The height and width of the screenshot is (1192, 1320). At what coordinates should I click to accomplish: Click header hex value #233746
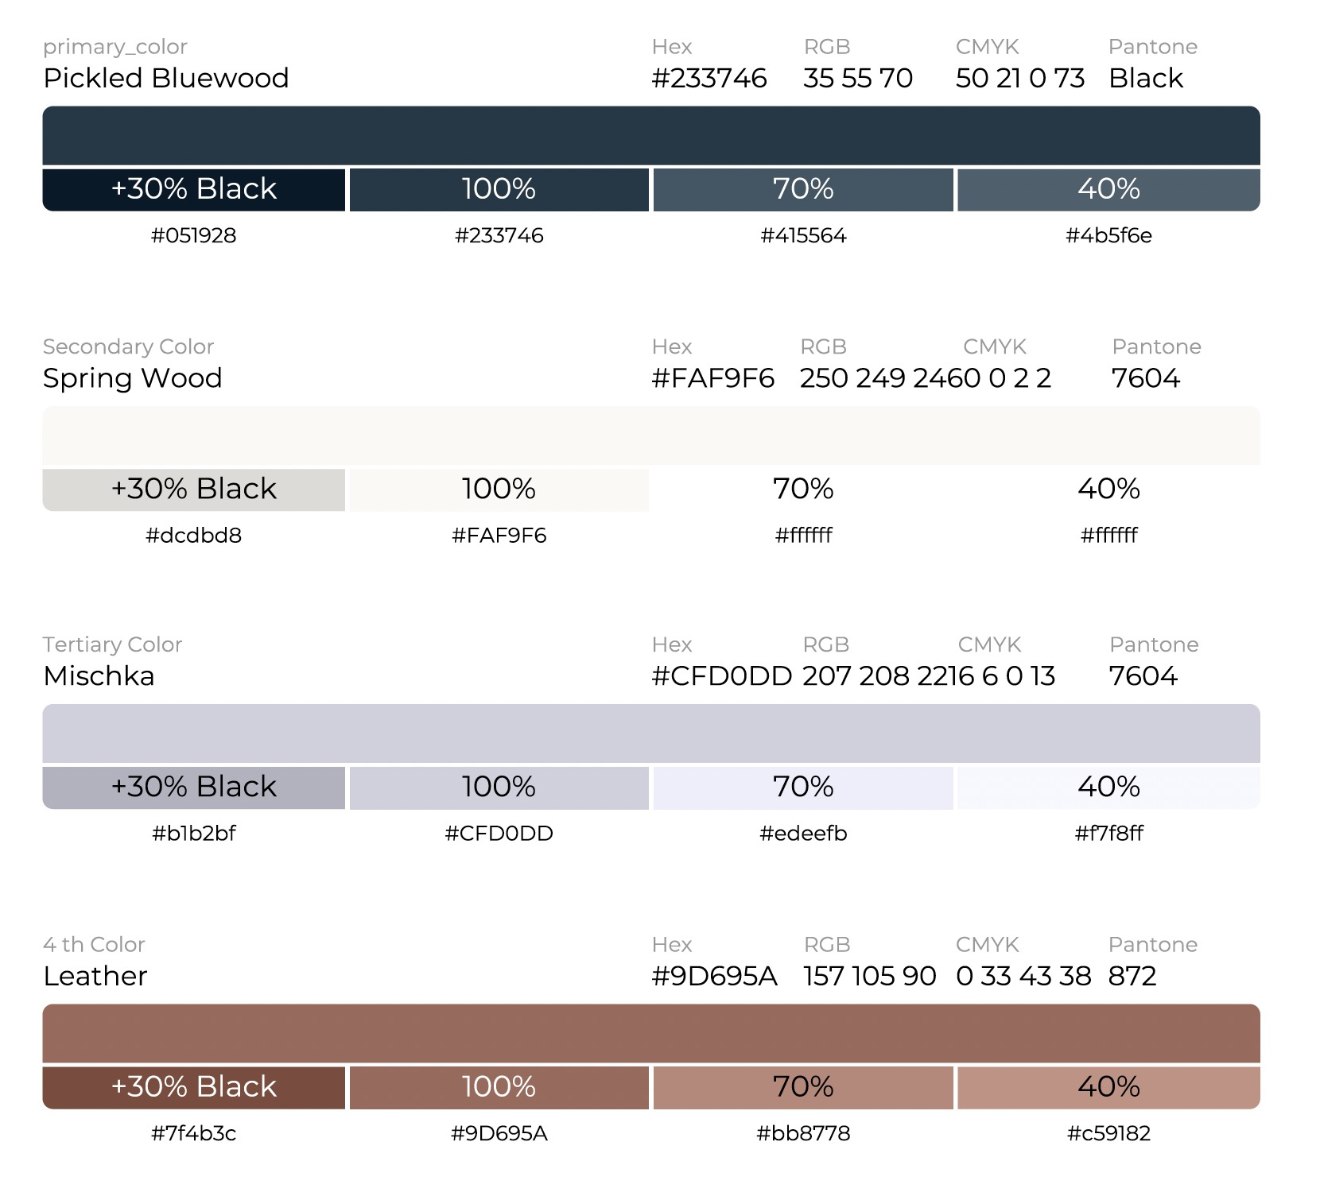click(709, 78)
